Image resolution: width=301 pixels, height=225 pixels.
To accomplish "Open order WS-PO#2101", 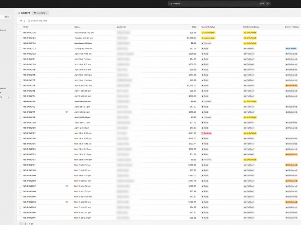I will pos(29,165).
